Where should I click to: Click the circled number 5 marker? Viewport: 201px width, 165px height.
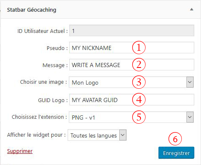coord(139,117)
